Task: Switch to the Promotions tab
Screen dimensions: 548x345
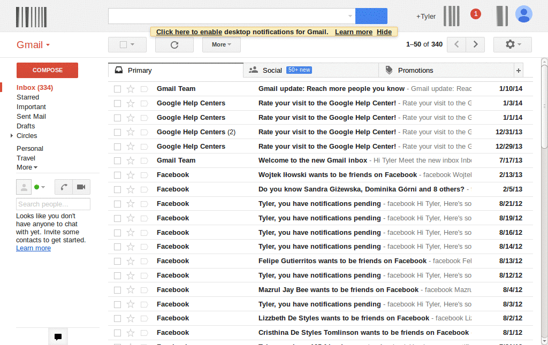Action: [x=446, y=71]
